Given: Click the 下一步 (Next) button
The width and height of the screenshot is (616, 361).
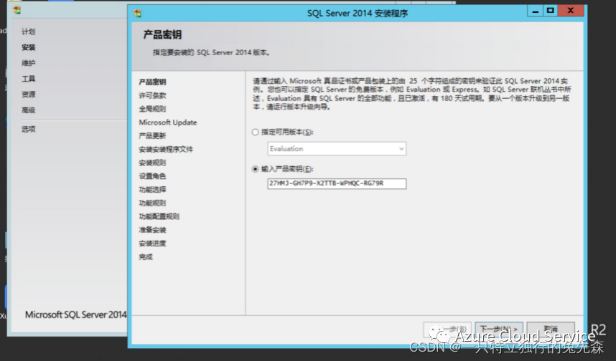Looking at the screenshot, I should [498, 329].
